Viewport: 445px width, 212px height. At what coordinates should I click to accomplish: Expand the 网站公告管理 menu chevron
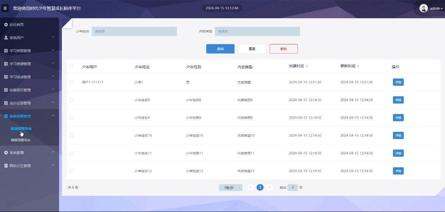[53, 165]
